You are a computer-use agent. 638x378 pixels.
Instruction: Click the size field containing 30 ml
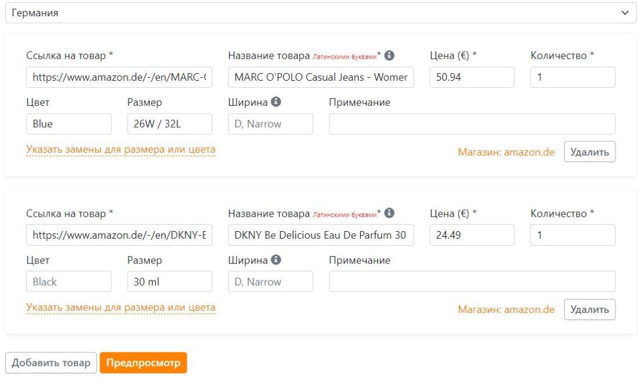click(x=169, y=282)
